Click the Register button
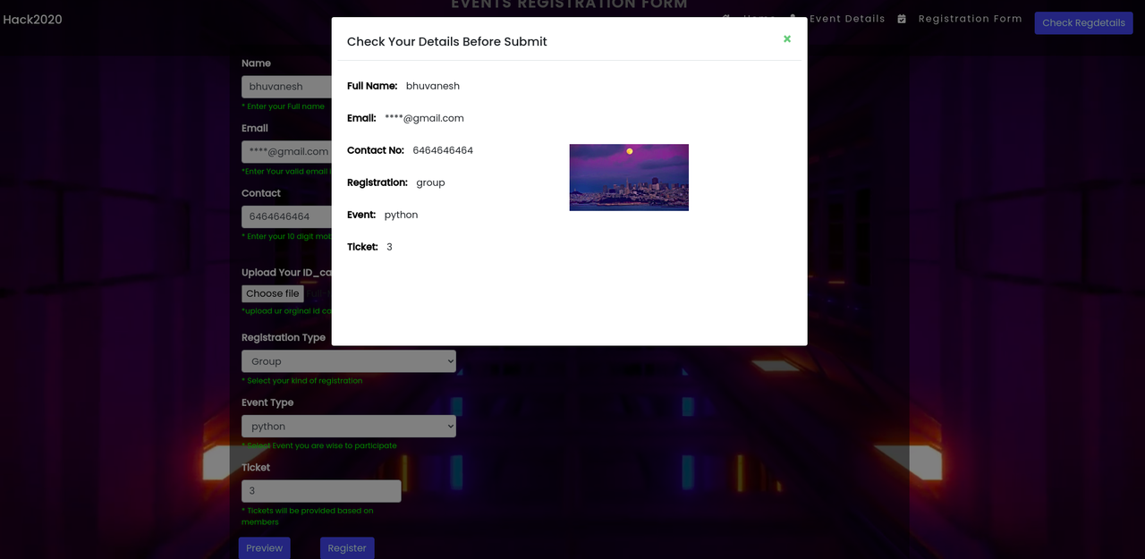This screenshot has width=1145, height=559. point(347,548)
